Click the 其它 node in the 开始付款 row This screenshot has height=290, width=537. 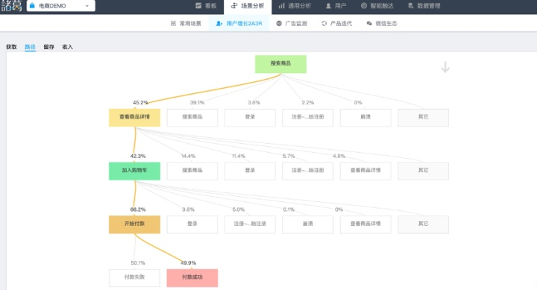tap(424, 224)
